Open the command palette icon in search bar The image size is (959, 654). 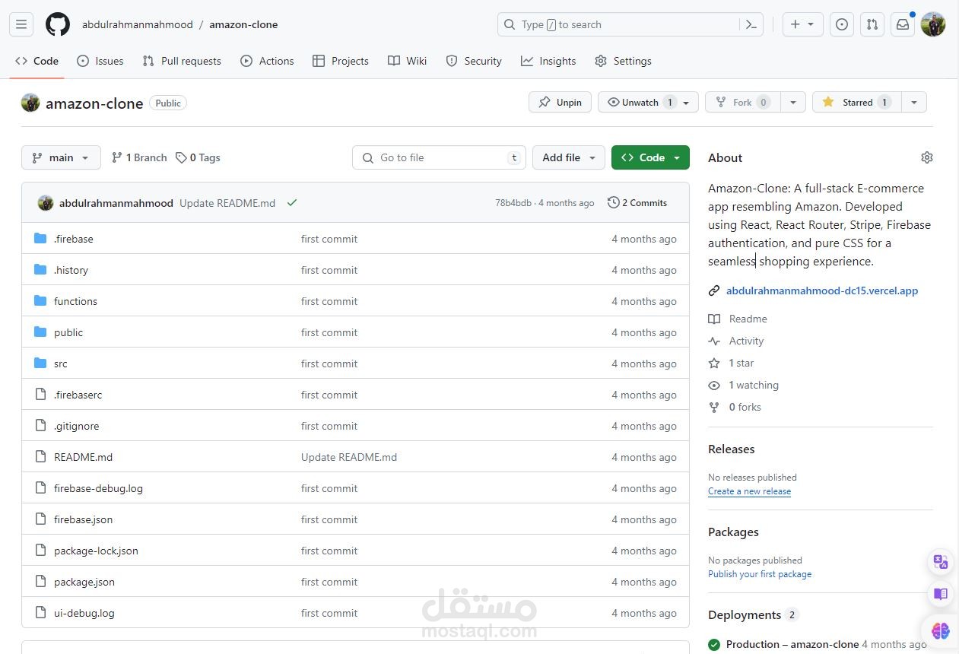point(751,24)
